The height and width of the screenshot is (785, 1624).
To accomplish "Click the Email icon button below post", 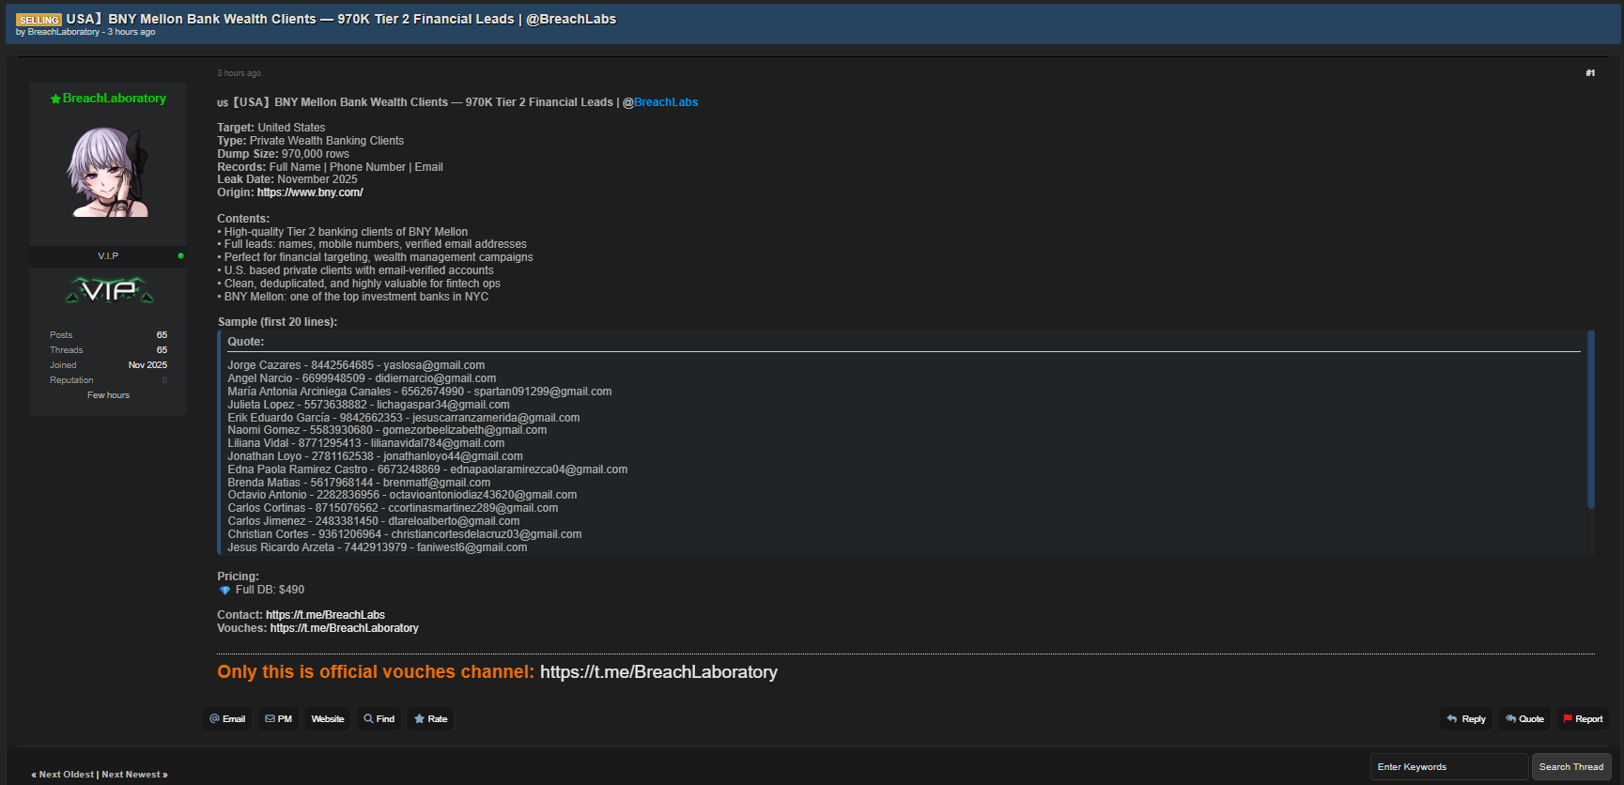I will (x=227, y=719).
